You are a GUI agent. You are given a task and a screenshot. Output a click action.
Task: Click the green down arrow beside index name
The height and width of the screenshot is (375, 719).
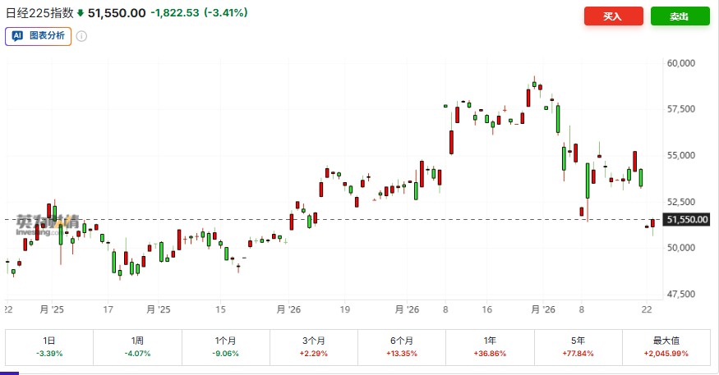coord(80,13)
